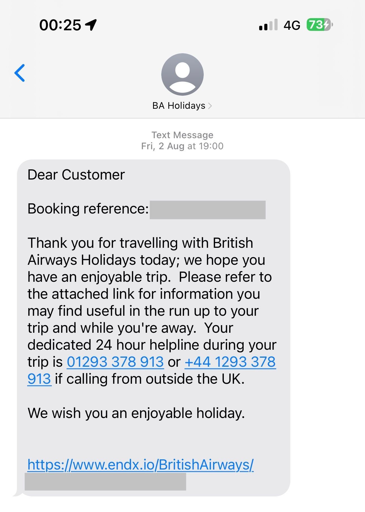Call international number +44 1293 378
This screenshot has height=512, width=365.
point(230,362)
